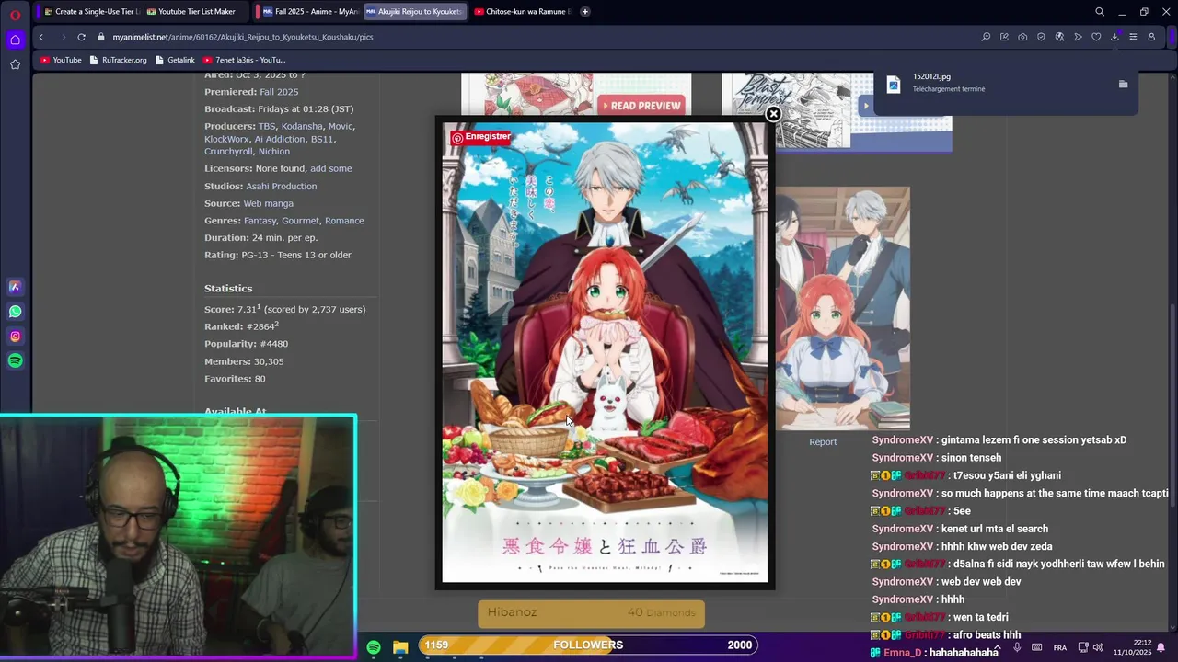
Task: Open the touch keyboard tray icon
Action: (1037, 647)
